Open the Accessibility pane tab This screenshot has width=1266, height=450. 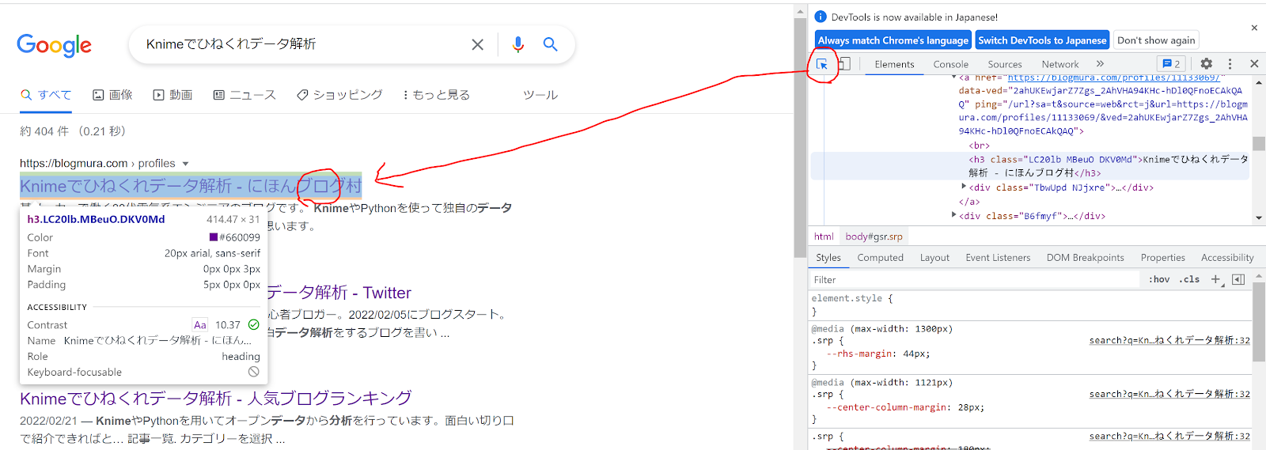(x=1227, y=258)
